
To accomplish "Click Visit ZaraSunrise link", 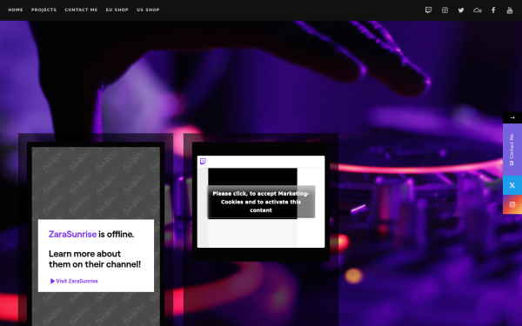I will pyautogui.click(x=74, y=281).
